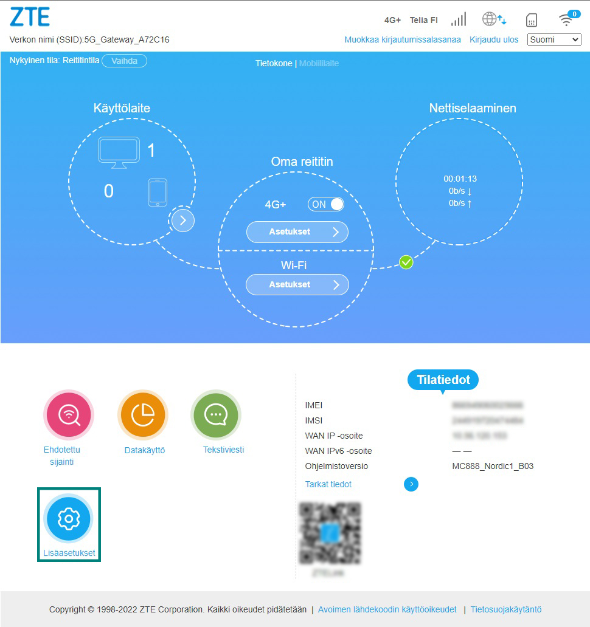
Task: Click the mobile device count 0
Action: coord(108,191)
